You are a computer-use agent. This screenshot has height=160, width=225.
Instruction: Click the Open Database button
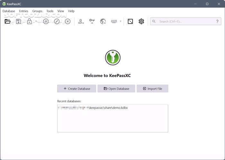click(x=116, y=89)
